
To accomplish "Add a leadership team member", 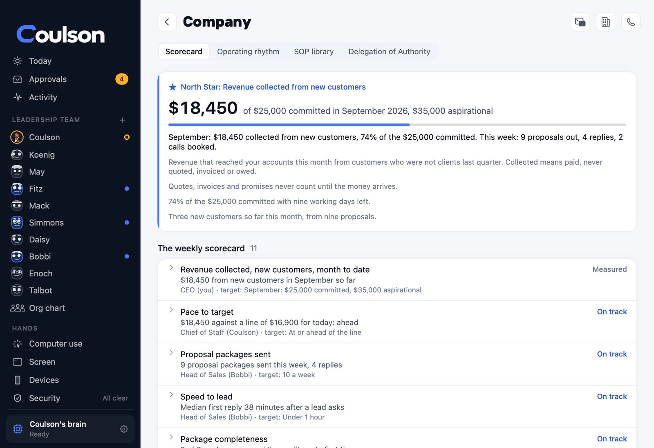I will [122, 120].
